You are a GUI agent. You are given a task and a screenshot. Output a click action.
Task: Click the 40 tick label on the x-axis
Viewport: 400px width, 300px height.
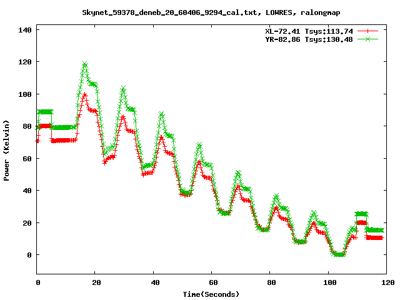pos(155,282)
